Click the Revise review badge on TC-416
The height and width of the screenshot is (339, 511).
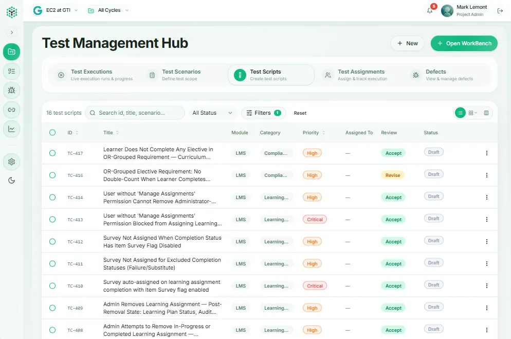(x=393, y=175)
